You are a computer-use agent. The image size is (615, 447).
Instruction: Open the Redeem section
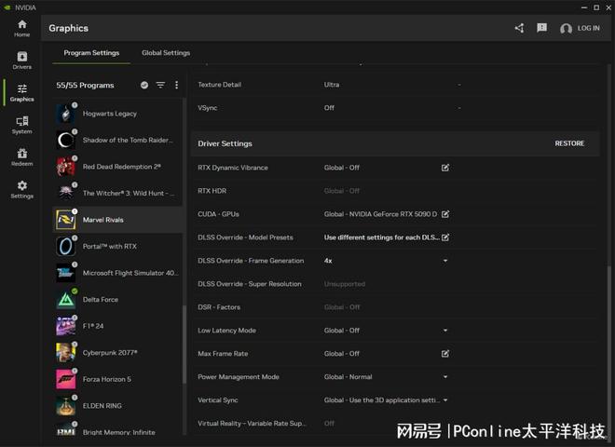[22, 156]
